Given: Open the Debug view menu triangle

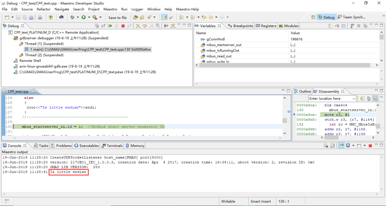Looking at the screenshot, I should point(179,25).
